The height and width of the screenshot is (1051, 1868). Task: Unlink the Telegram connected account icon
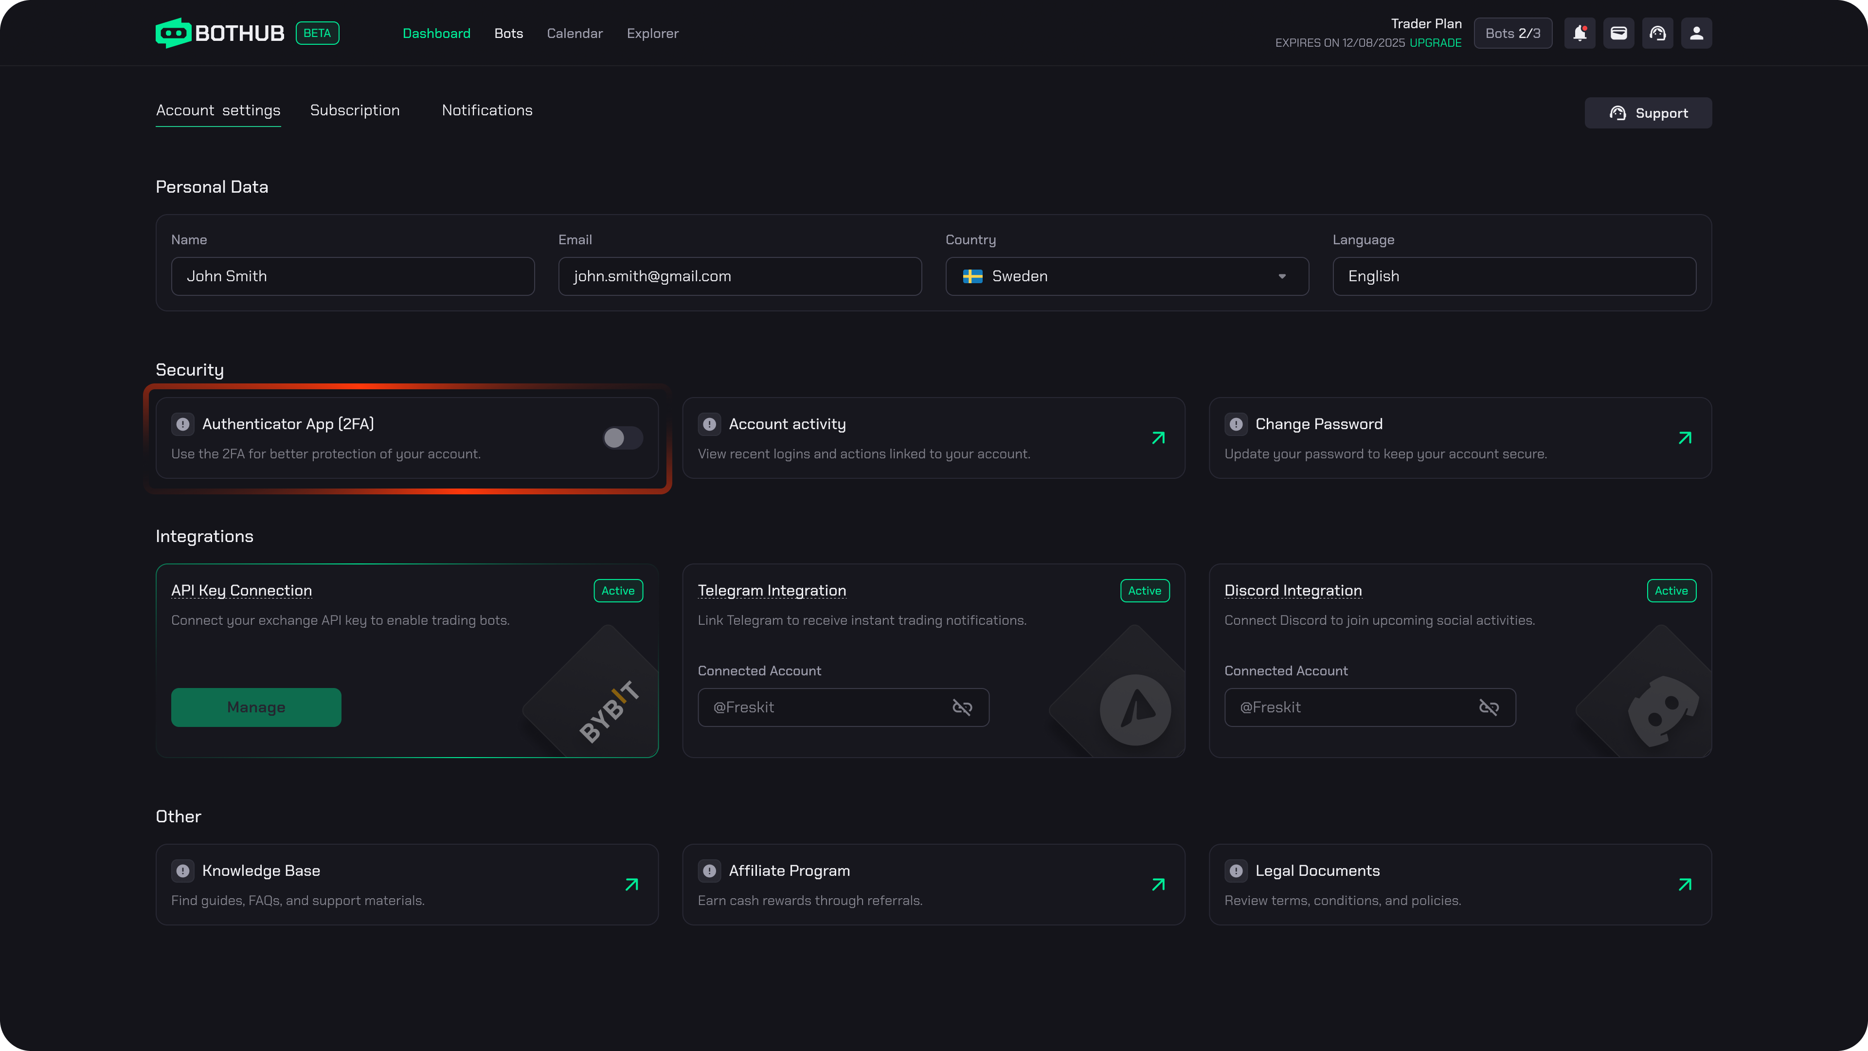click(x=962, y=707)
